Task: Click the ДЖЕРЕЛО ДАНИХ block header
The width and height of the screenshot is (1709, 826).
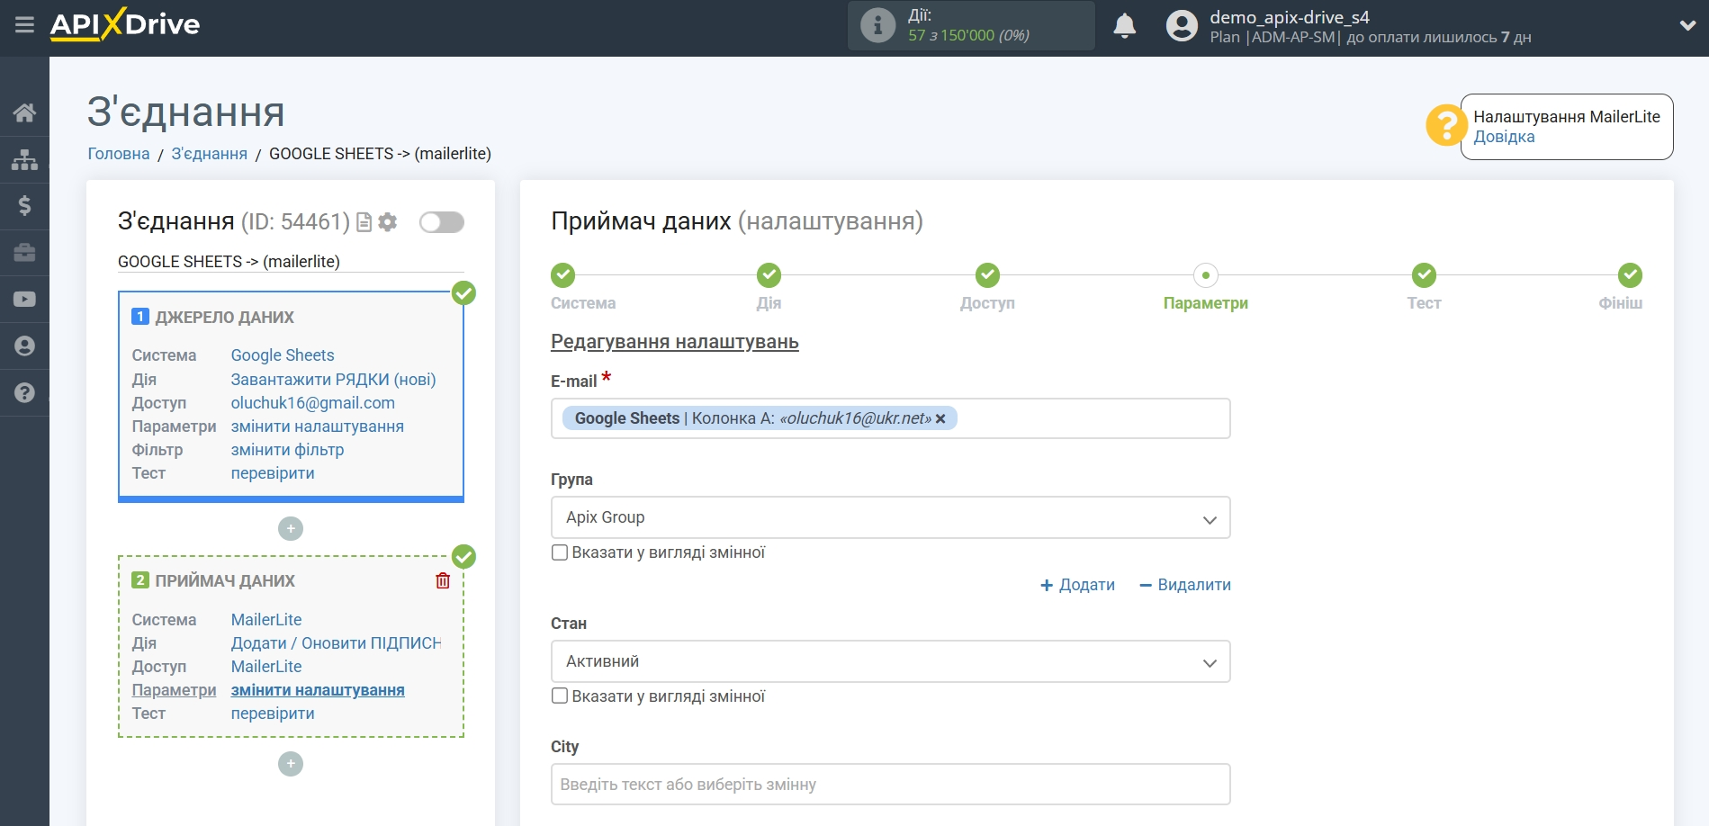Action: click(x=224, y=317)
